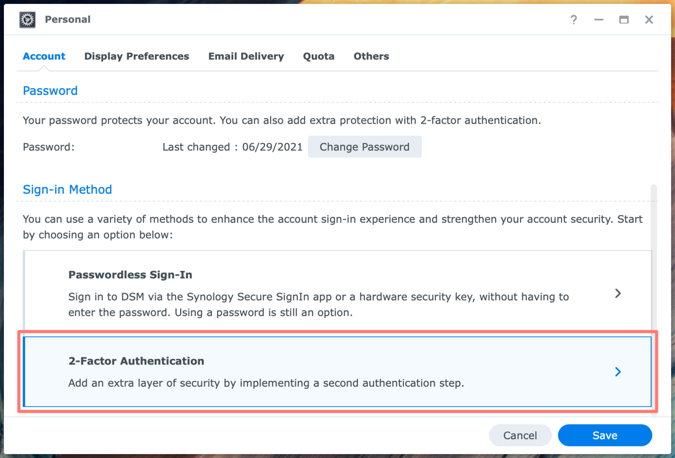Viewport: 675px width, 458px height.
Task: Click the maximize window icon
Action: [x=624, y=19]
